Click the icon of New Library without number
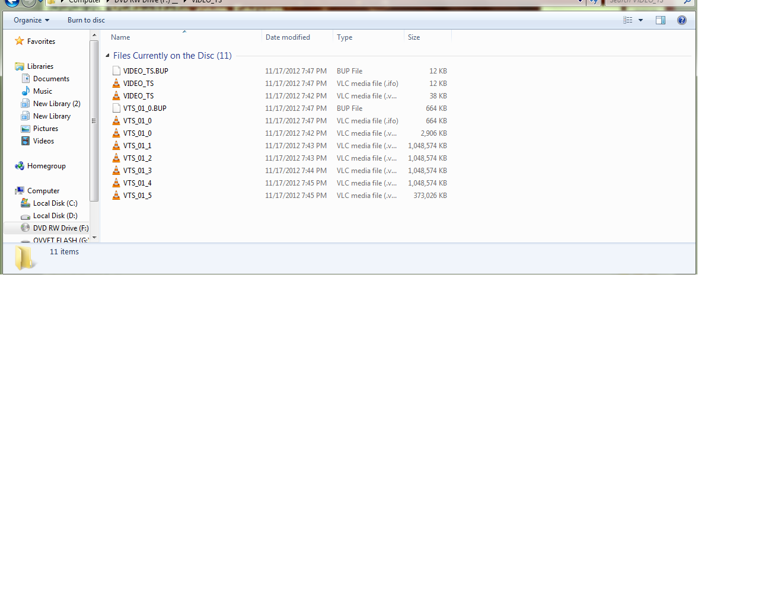Screen dimensions: 759x607 (x=25, y=116)
